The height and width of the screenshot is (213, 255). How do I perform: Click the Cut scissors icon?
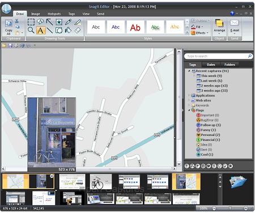pos(17,20)
